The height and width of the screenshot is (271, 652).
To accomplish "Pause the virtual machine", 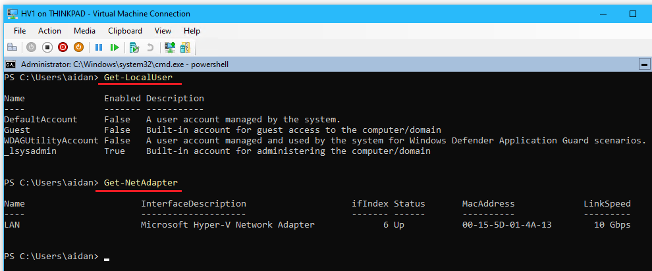I will [99, 47].
